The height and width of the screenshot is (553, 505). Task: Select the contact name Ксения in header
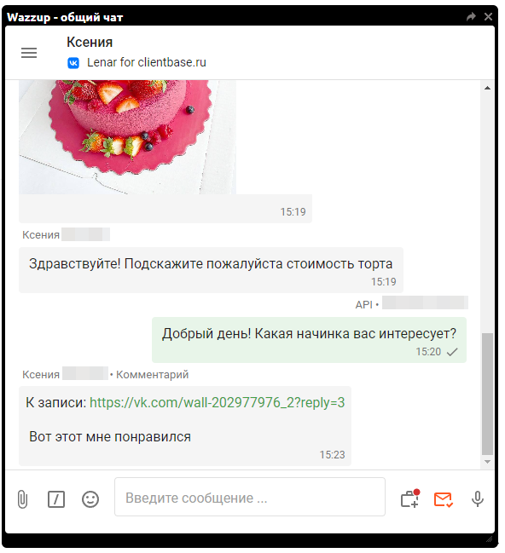coord(90,43)
